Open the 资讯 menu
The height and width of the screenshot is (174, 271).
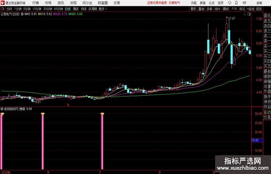(61, 3)
